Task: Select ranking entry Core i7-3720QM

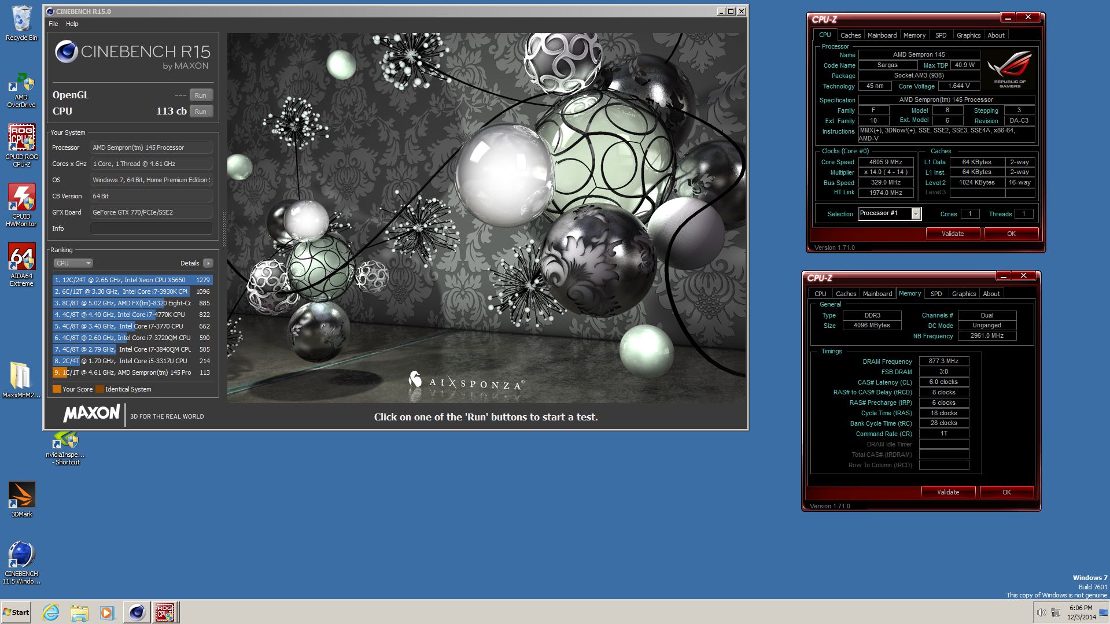Action: pyautogui.click(x=132, y=338)
